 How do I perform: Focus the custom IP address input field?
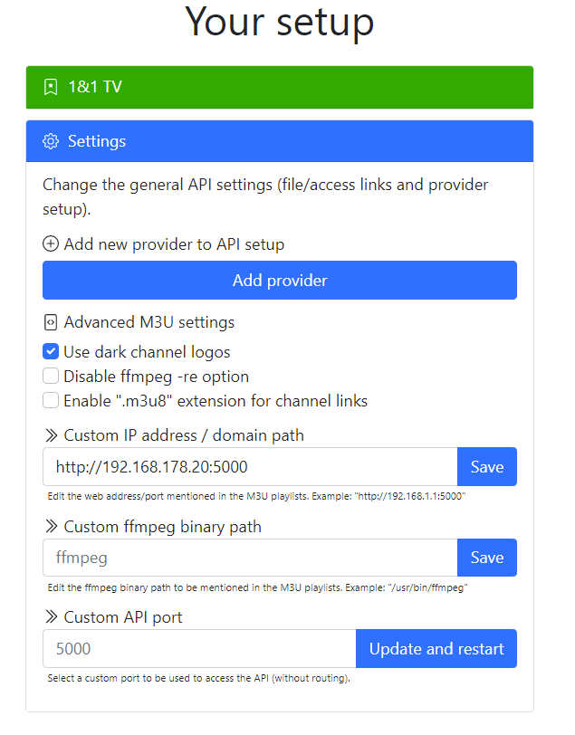(x=250, y=467)
